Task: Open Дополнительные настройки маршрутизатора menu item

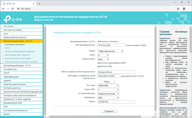Action: (x=21, y=92)
